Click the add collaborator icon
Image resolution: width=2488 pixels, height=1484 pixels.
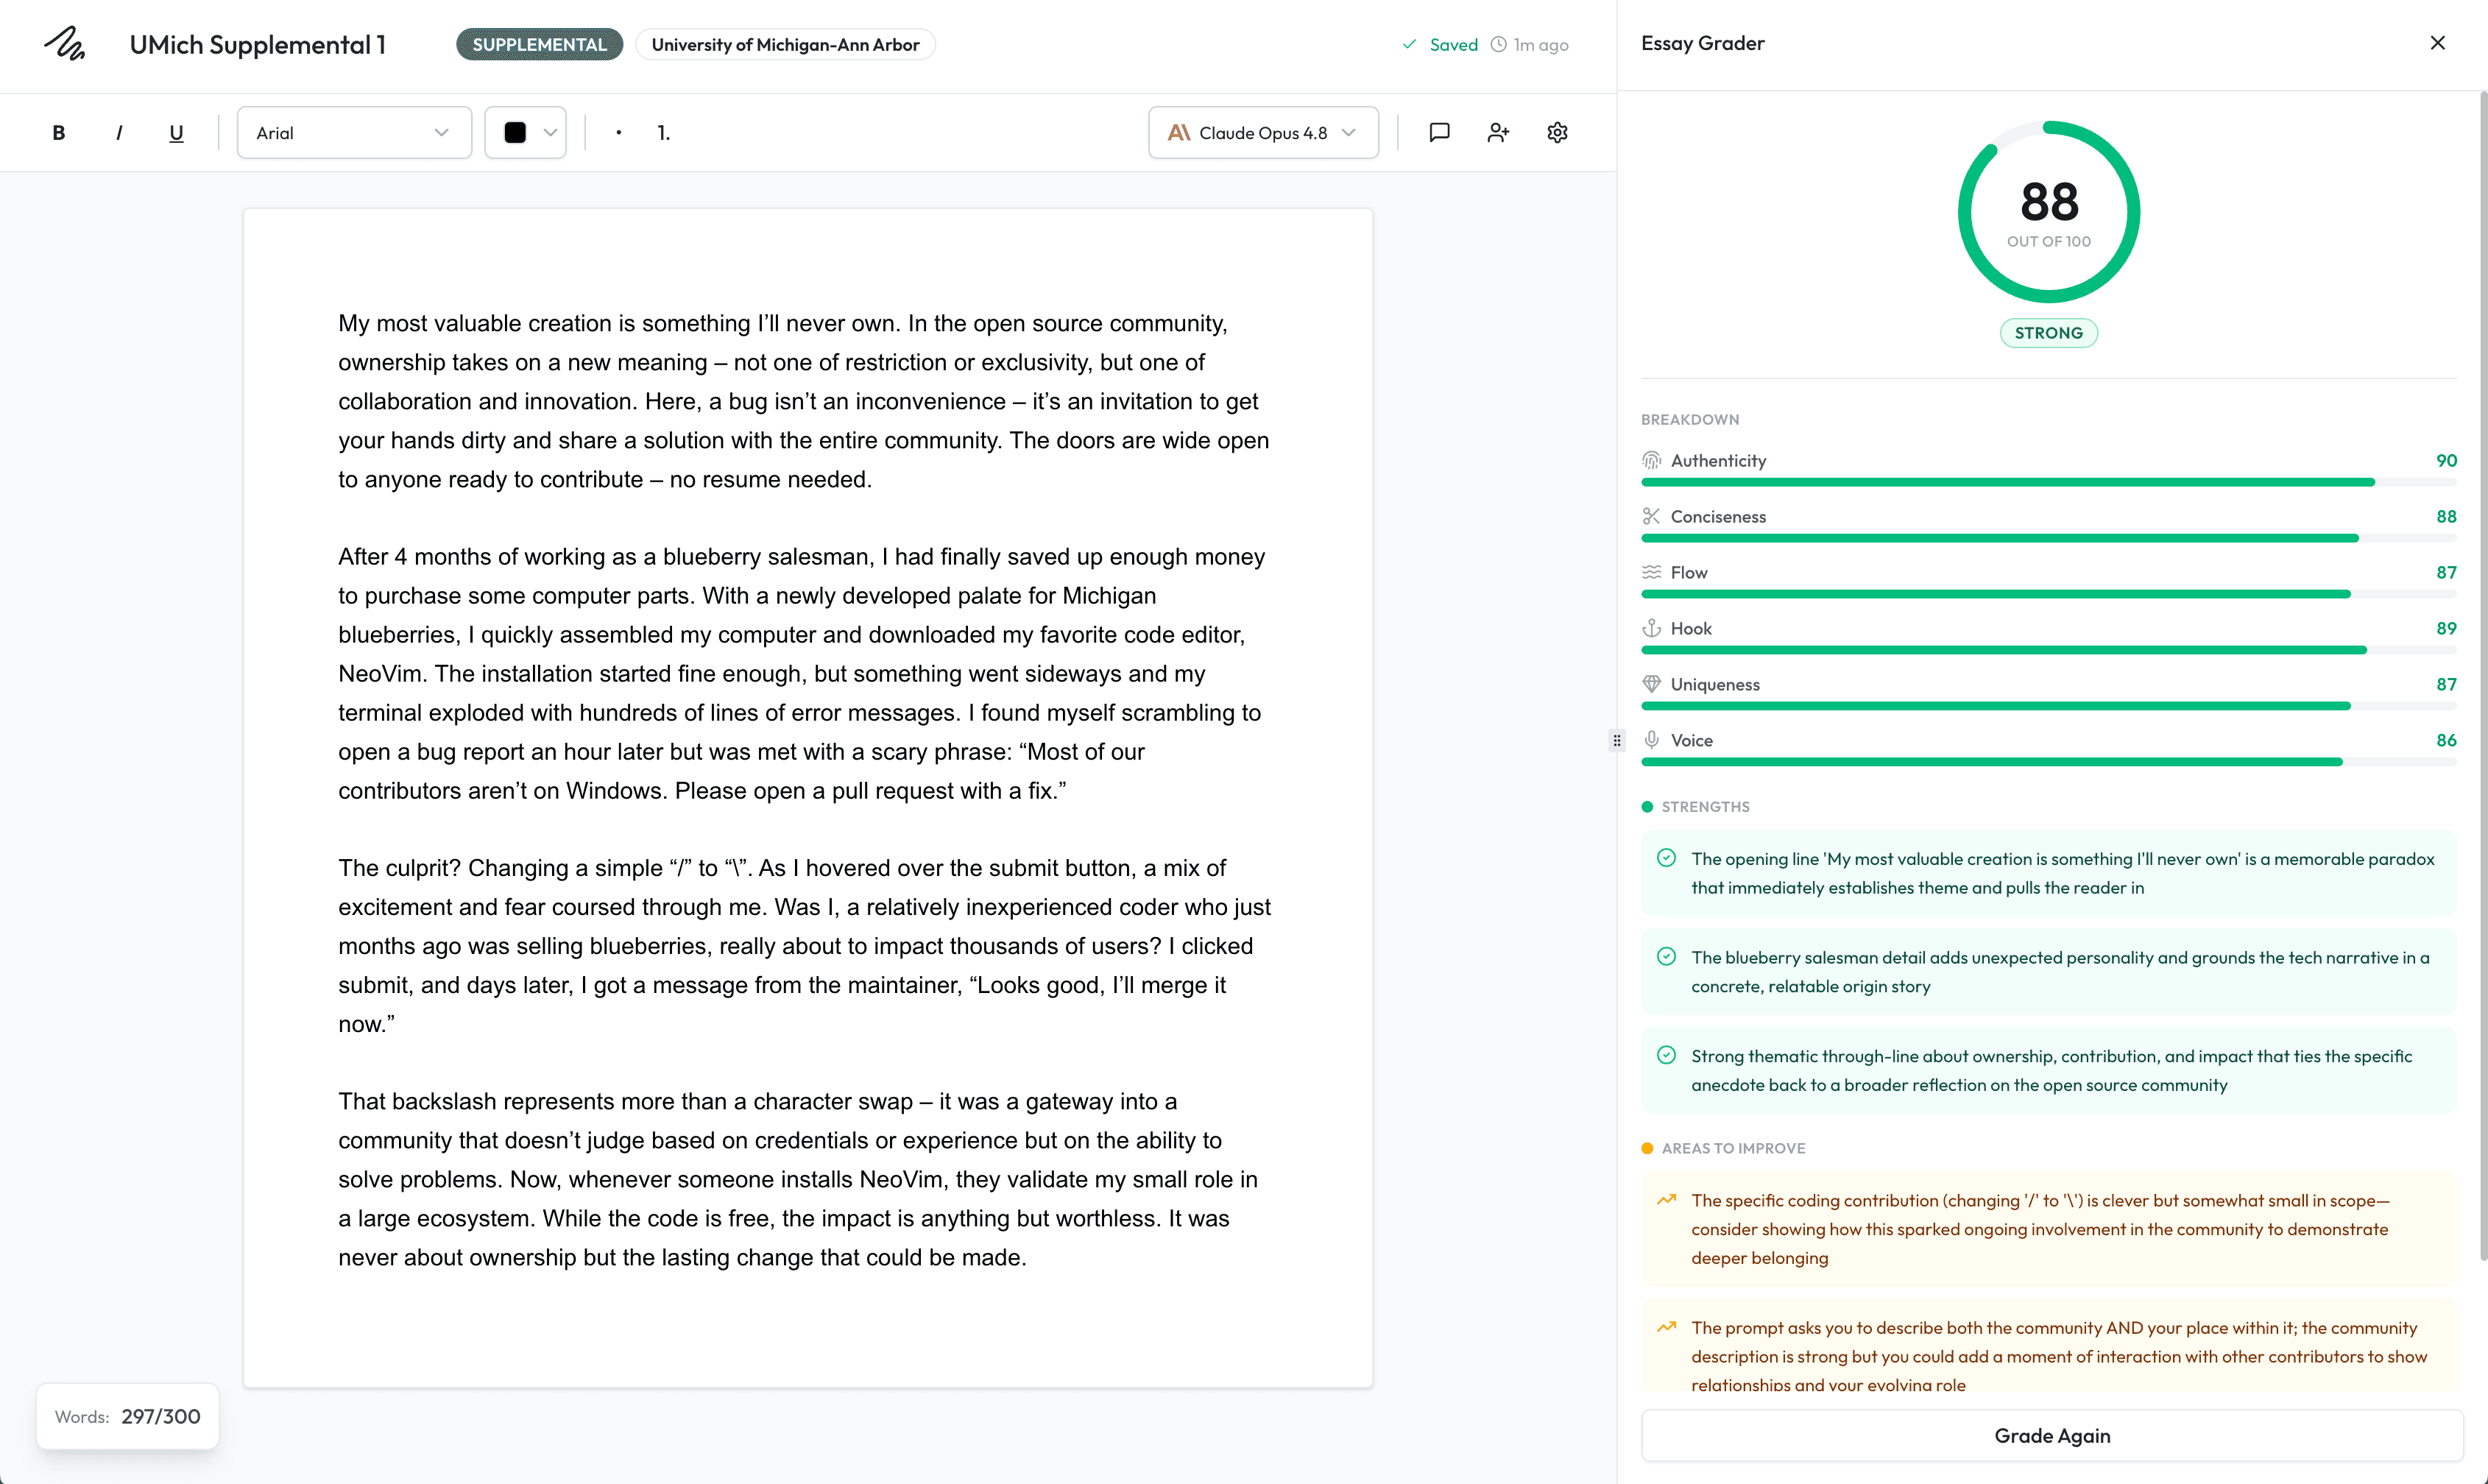[1498, 133]
